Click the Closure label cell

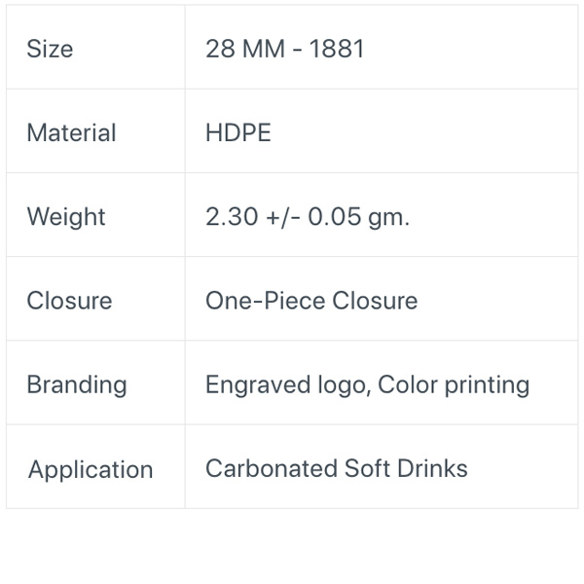point(95,299)
